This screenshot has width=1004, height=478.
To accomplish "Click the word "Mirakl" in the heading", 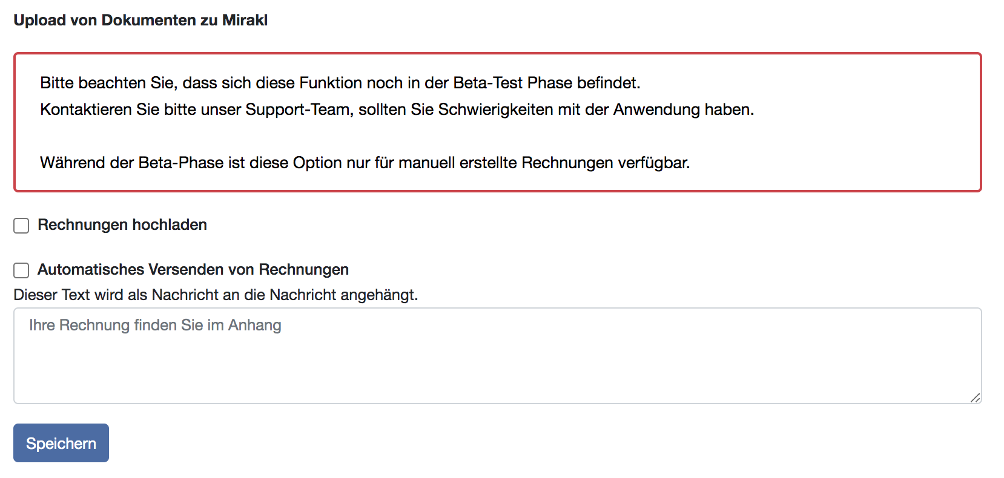I will 245,21.
